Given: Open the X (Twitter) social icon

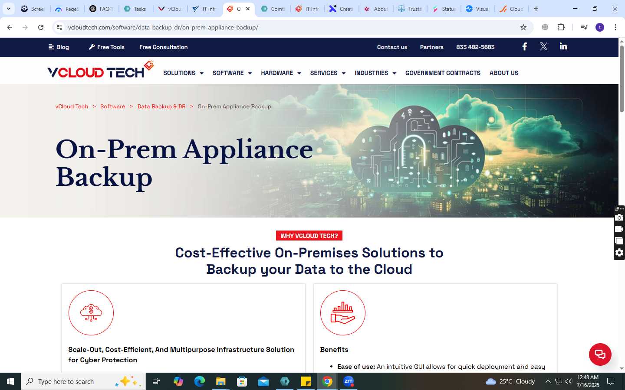Looking at the screenshot, I should 543,47.
